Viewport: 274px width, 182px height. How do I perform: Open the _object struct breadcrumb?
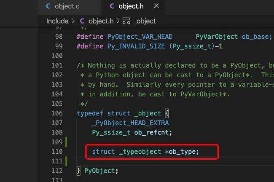pos(145,21)
